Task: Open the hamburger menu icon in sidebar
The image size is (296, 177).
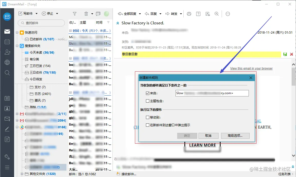Action: [x=7, y=167]
